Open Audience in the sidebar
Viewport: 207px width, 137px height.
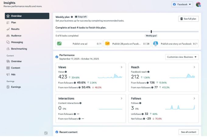click(x=16, y=36)
